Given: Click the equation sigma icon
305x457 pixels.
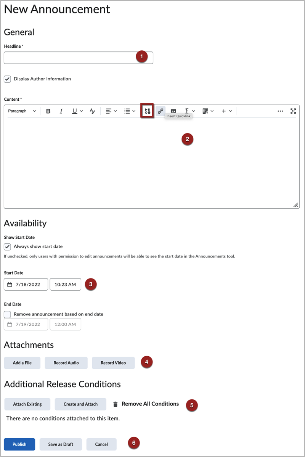Looking at the screenshot, I should pyautogui.click(x=187, y=111).
